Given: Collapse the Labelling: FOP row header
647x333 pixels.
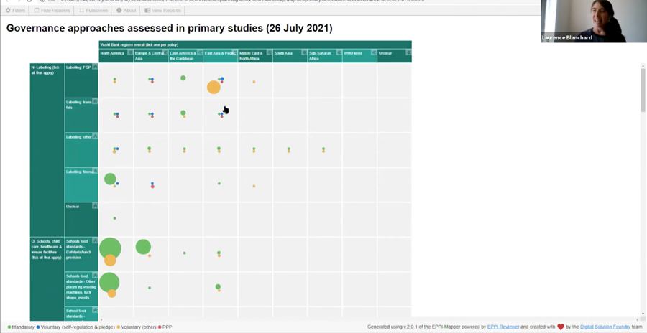Looking at the screenshot, I should click(x=95, y=67).
